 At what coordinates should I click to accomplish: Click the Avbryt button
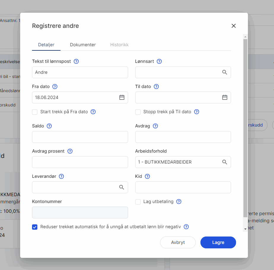pyautogui.click(x=178, y=242)
